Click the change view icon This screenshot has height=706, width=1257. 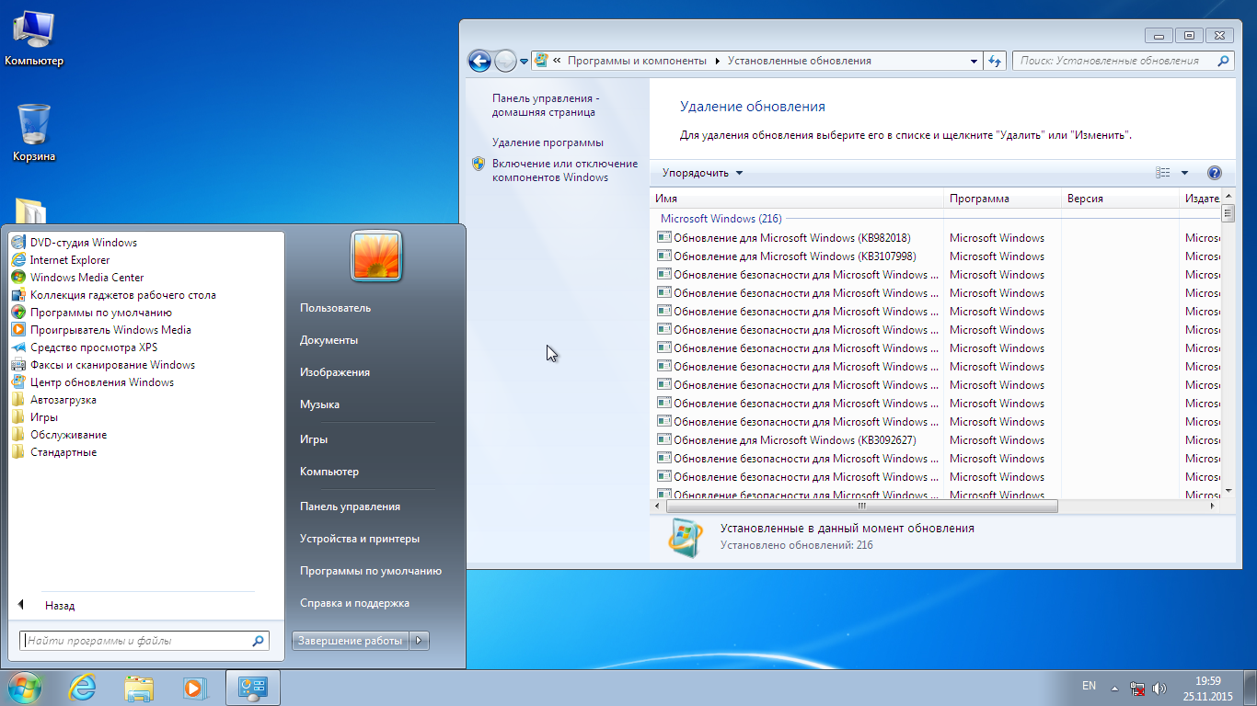(x=1163, y=173)
